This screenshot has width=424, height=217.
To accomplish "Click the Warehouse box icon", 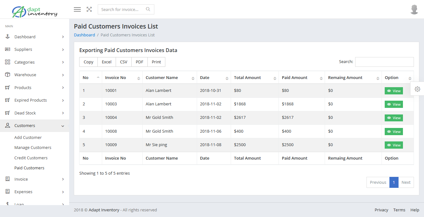I will (x=8, y=75).
